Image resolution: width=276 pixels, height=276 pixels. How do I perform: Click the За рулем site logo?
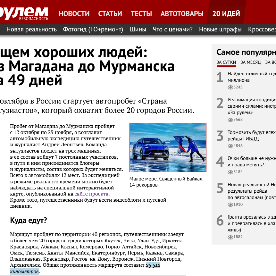point(24,13)
